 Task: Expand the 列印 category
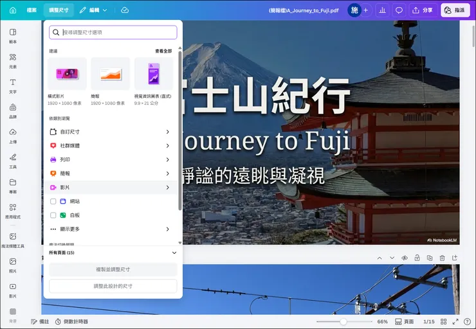coord(111,159)
